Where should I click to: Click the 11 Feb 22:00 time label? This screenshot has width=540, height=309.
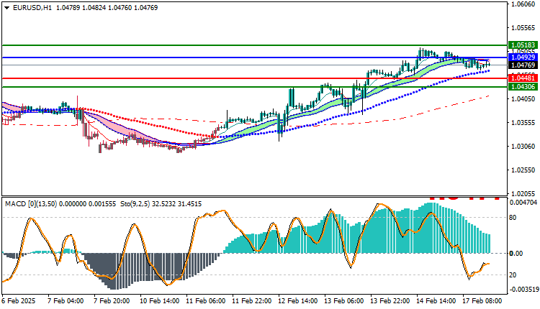coord(251,301)
